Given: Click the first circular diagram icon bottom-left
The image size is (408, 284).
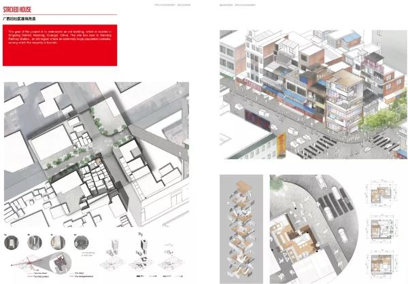Looking at the screenshot, I should (x=12, y=242).
